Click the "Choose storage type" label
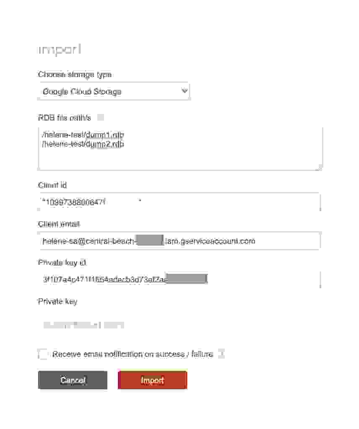Viewport: 359px width, 429px height. point(75,75)
